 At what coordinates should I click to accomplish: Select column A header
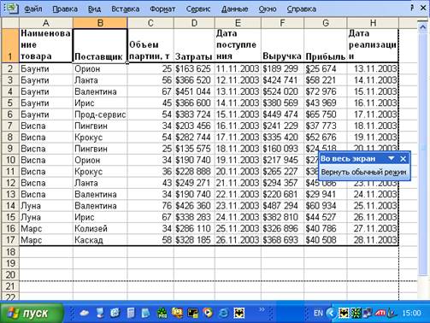point(46,23)
